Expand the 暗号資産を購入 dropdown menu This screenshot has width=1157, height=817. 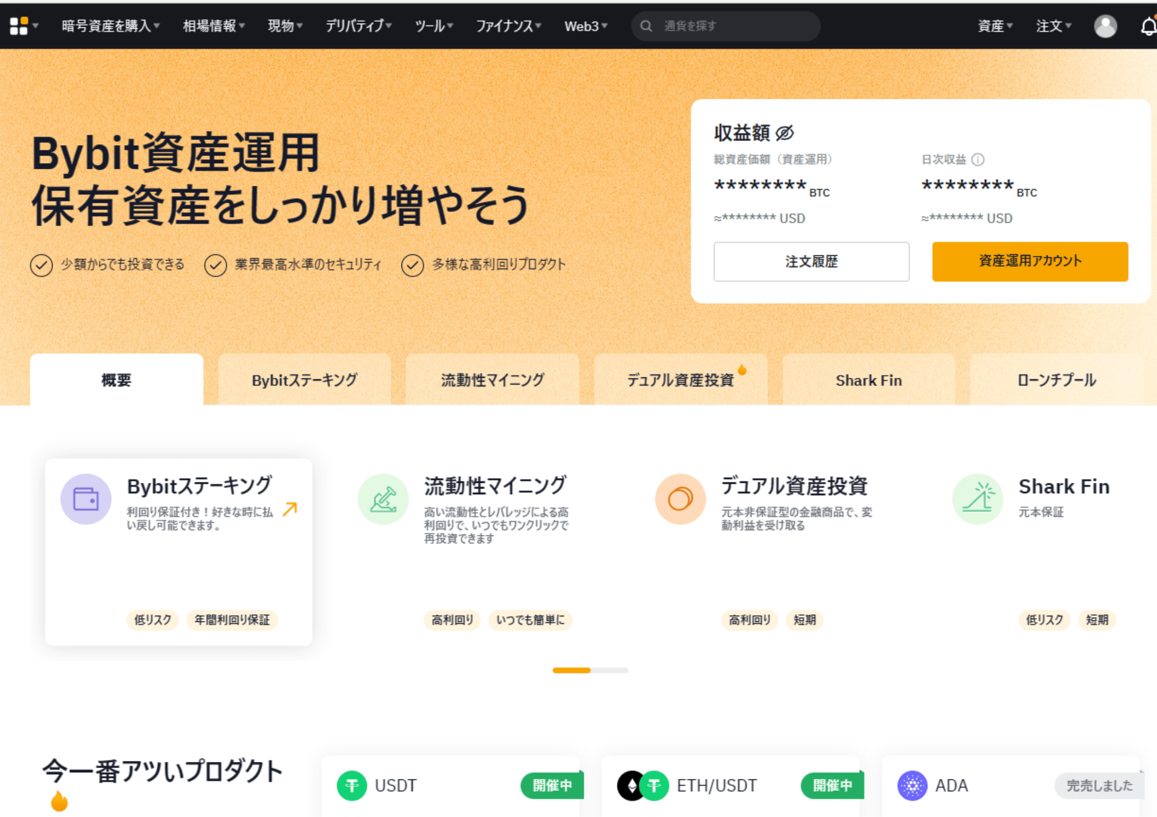click(111, 26)
